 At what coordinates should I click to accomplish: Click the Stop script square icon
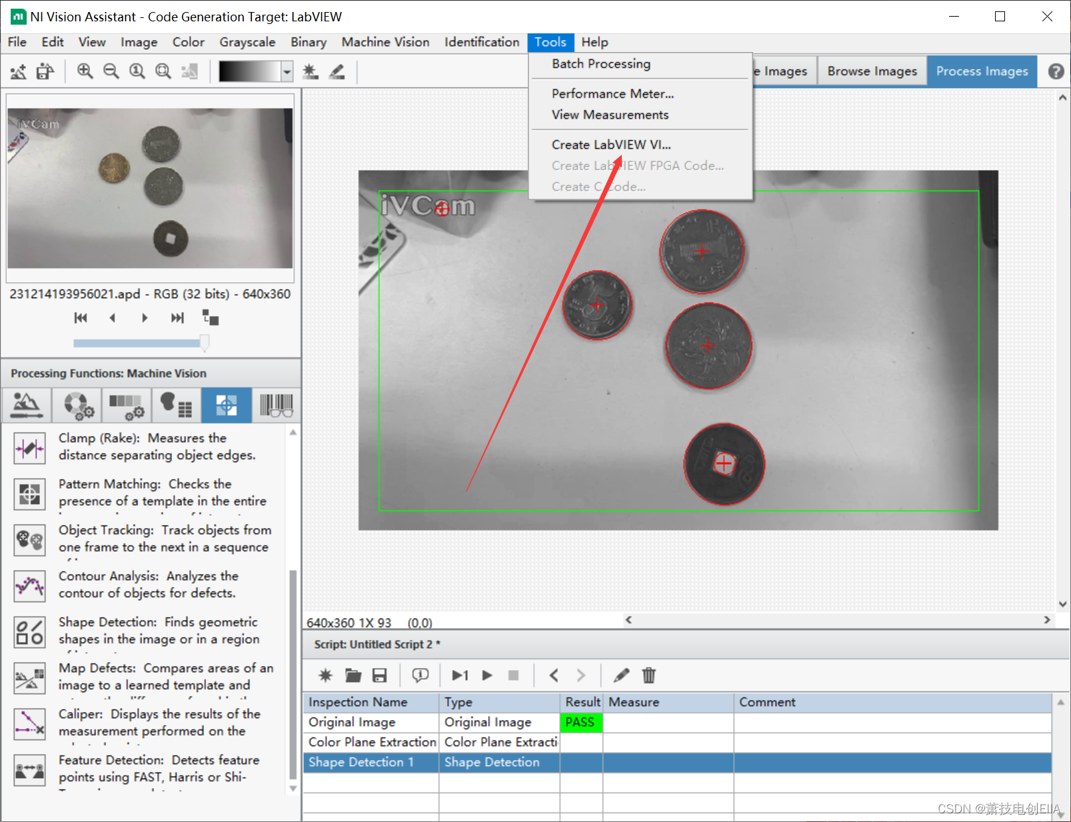point(513,675)
